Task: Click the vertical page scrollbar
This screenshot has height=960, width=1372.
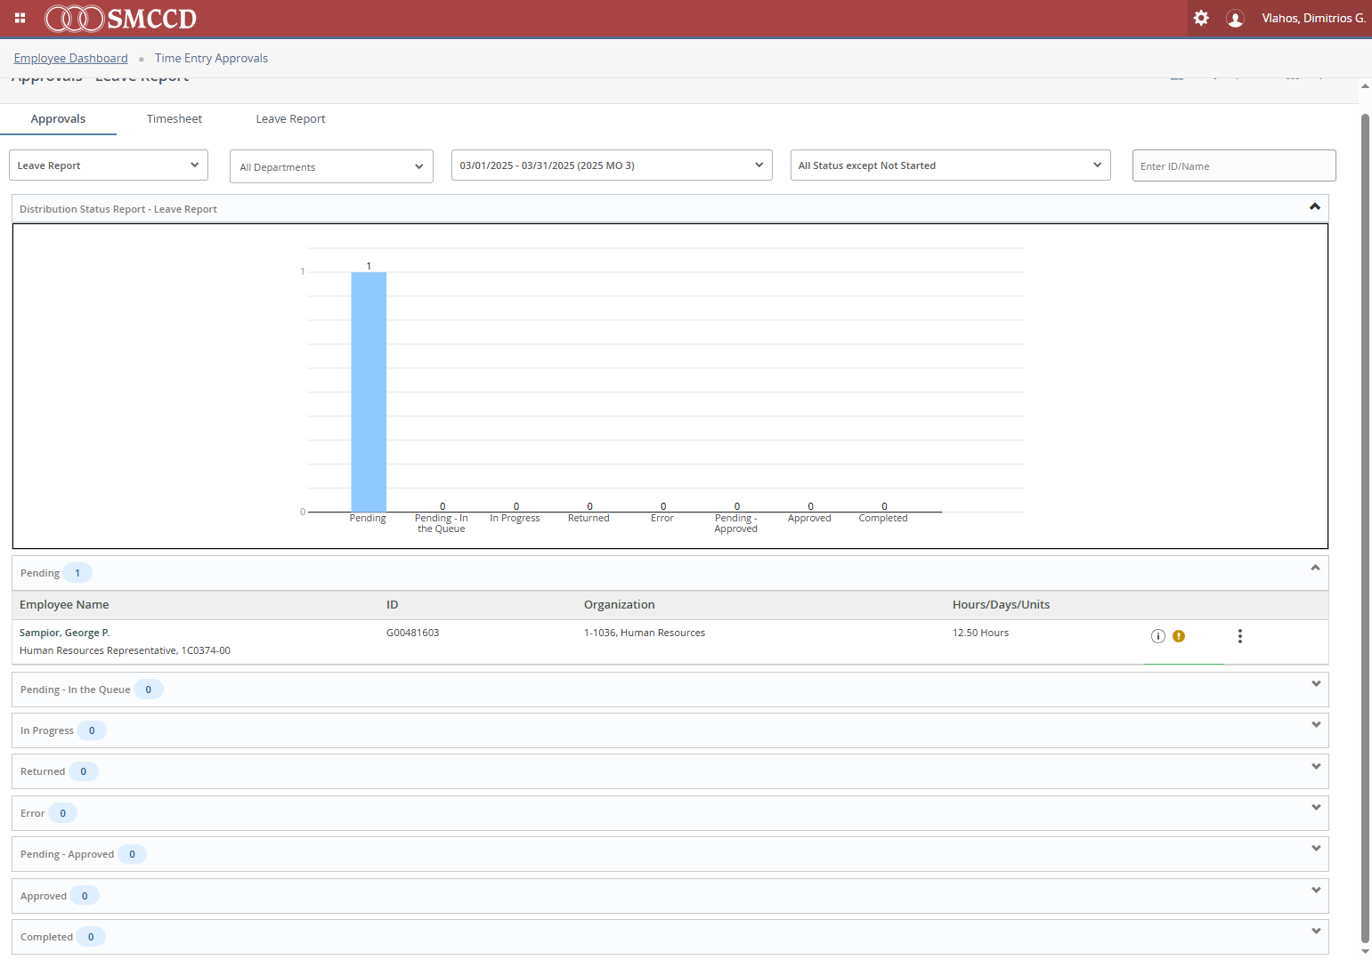Action: tap(1365, 528)
